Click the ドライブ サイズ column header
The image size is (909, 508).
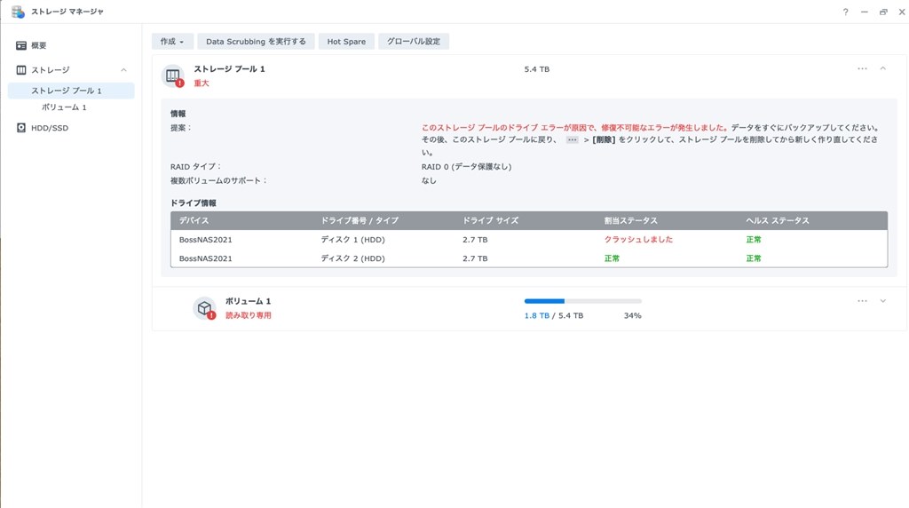click(x=490, y=220)
